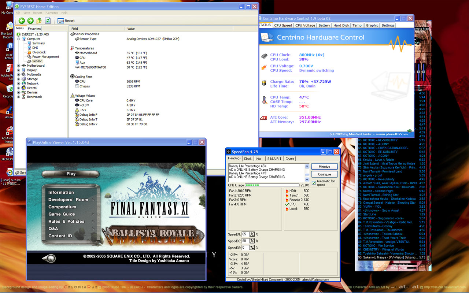Image resolution: width=469 pixels, height=293 pixels.
Task: Click the Up folder icon in EVEREST
Action: click(x=39, y=21)
